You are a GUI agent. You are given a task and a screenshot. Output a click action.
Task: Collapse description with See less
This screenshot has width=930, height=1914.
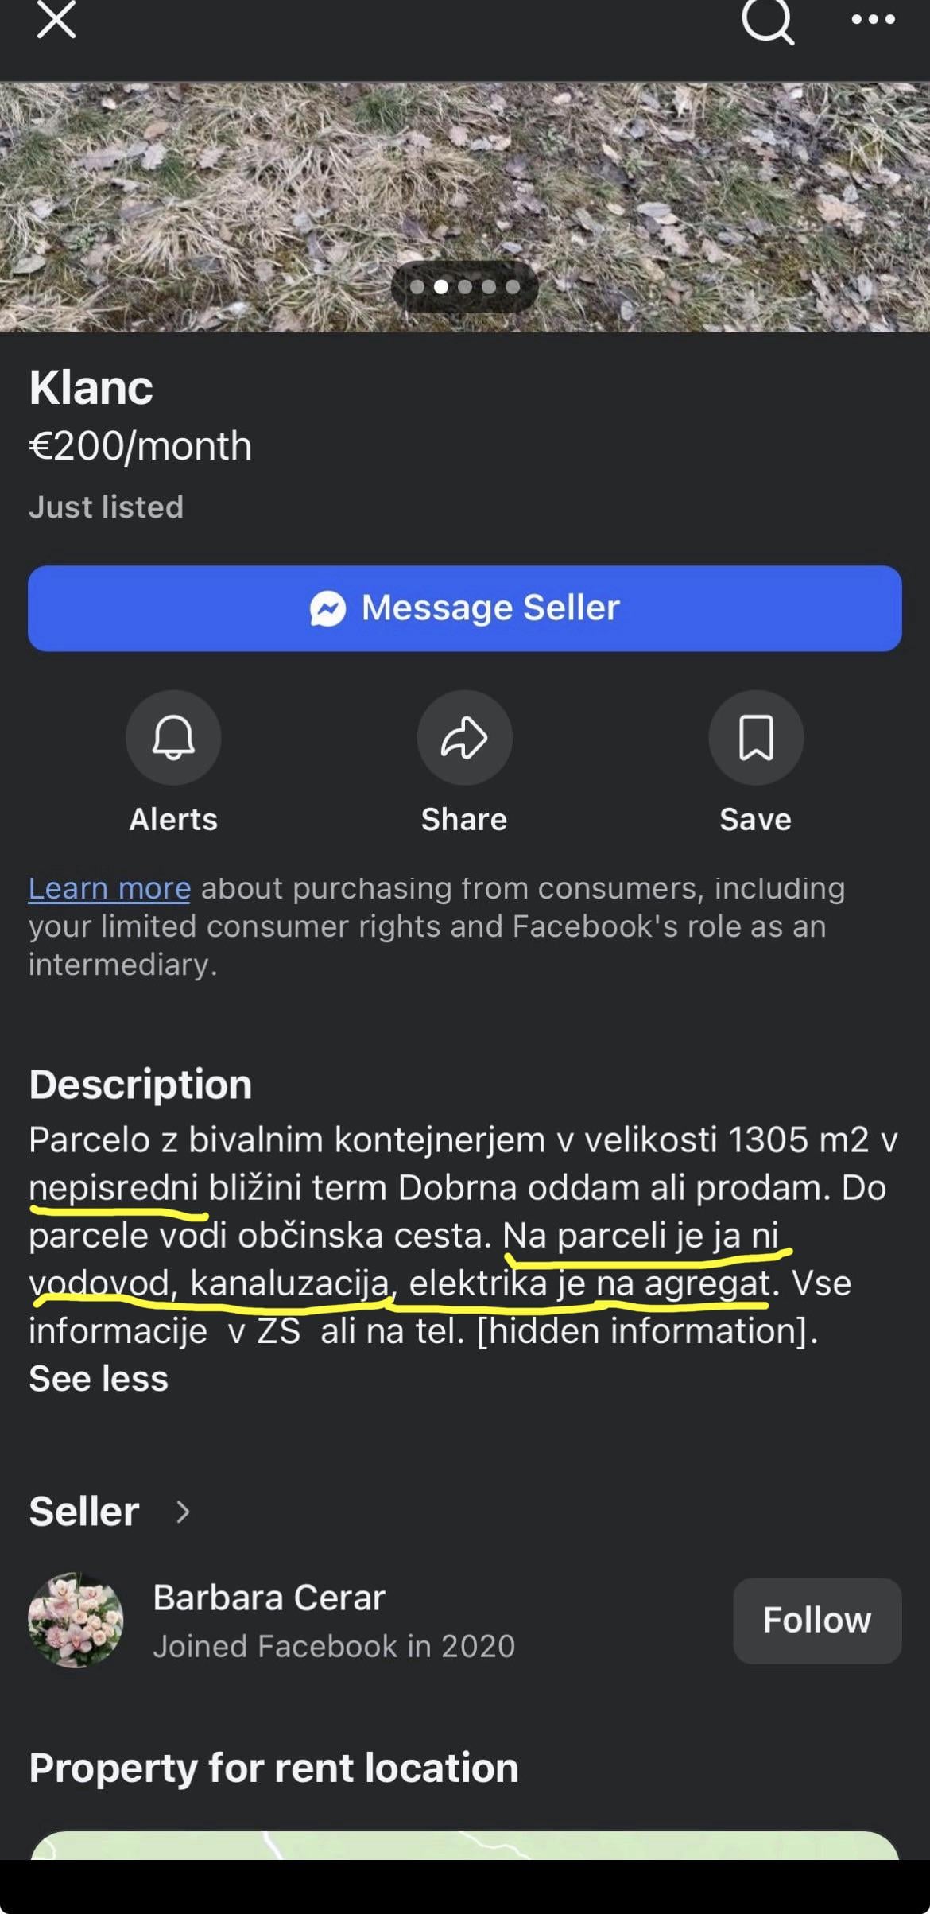[99, 1378]
